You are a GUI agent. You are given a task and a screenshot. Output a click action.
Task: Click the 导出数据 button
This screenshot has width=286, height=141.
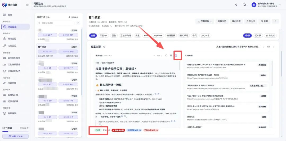coord(236,21)
